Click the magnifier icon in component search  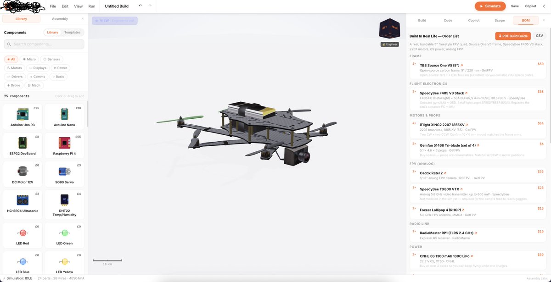tap(9, 44)
